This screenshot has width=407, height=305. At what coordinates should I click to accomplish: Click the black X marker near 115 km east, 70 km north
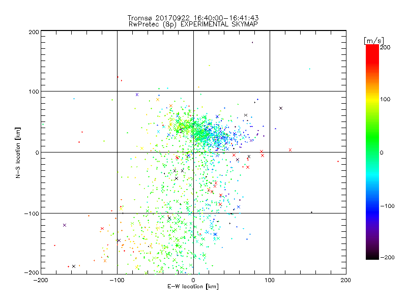[x=281, y=108]
